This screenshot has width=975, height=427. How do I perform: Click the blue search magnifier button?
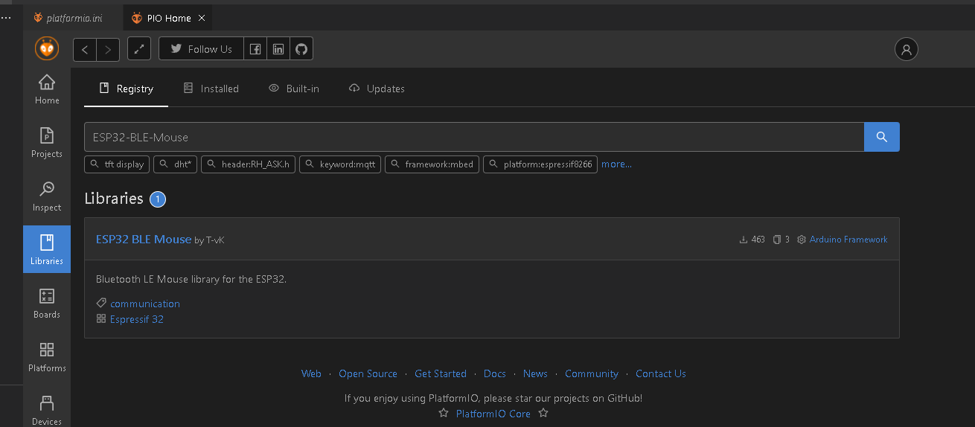pos(882,137)
